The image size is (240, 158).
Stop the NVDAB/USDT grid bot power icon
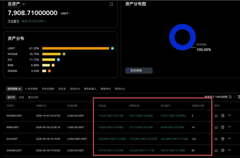216,116
